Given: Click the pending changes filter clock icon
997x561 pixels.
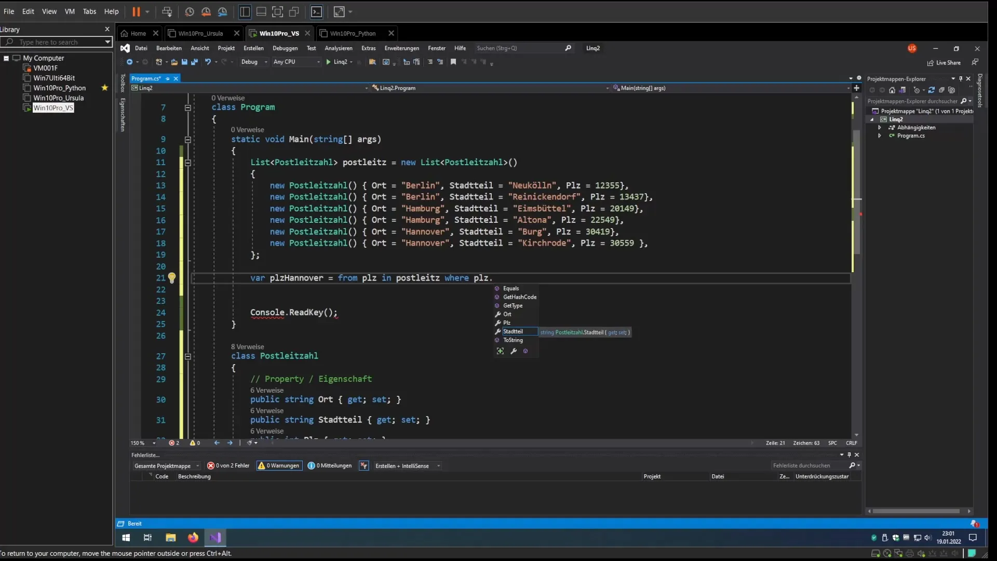Looking at the screenshot, I should tap(917, 90).
